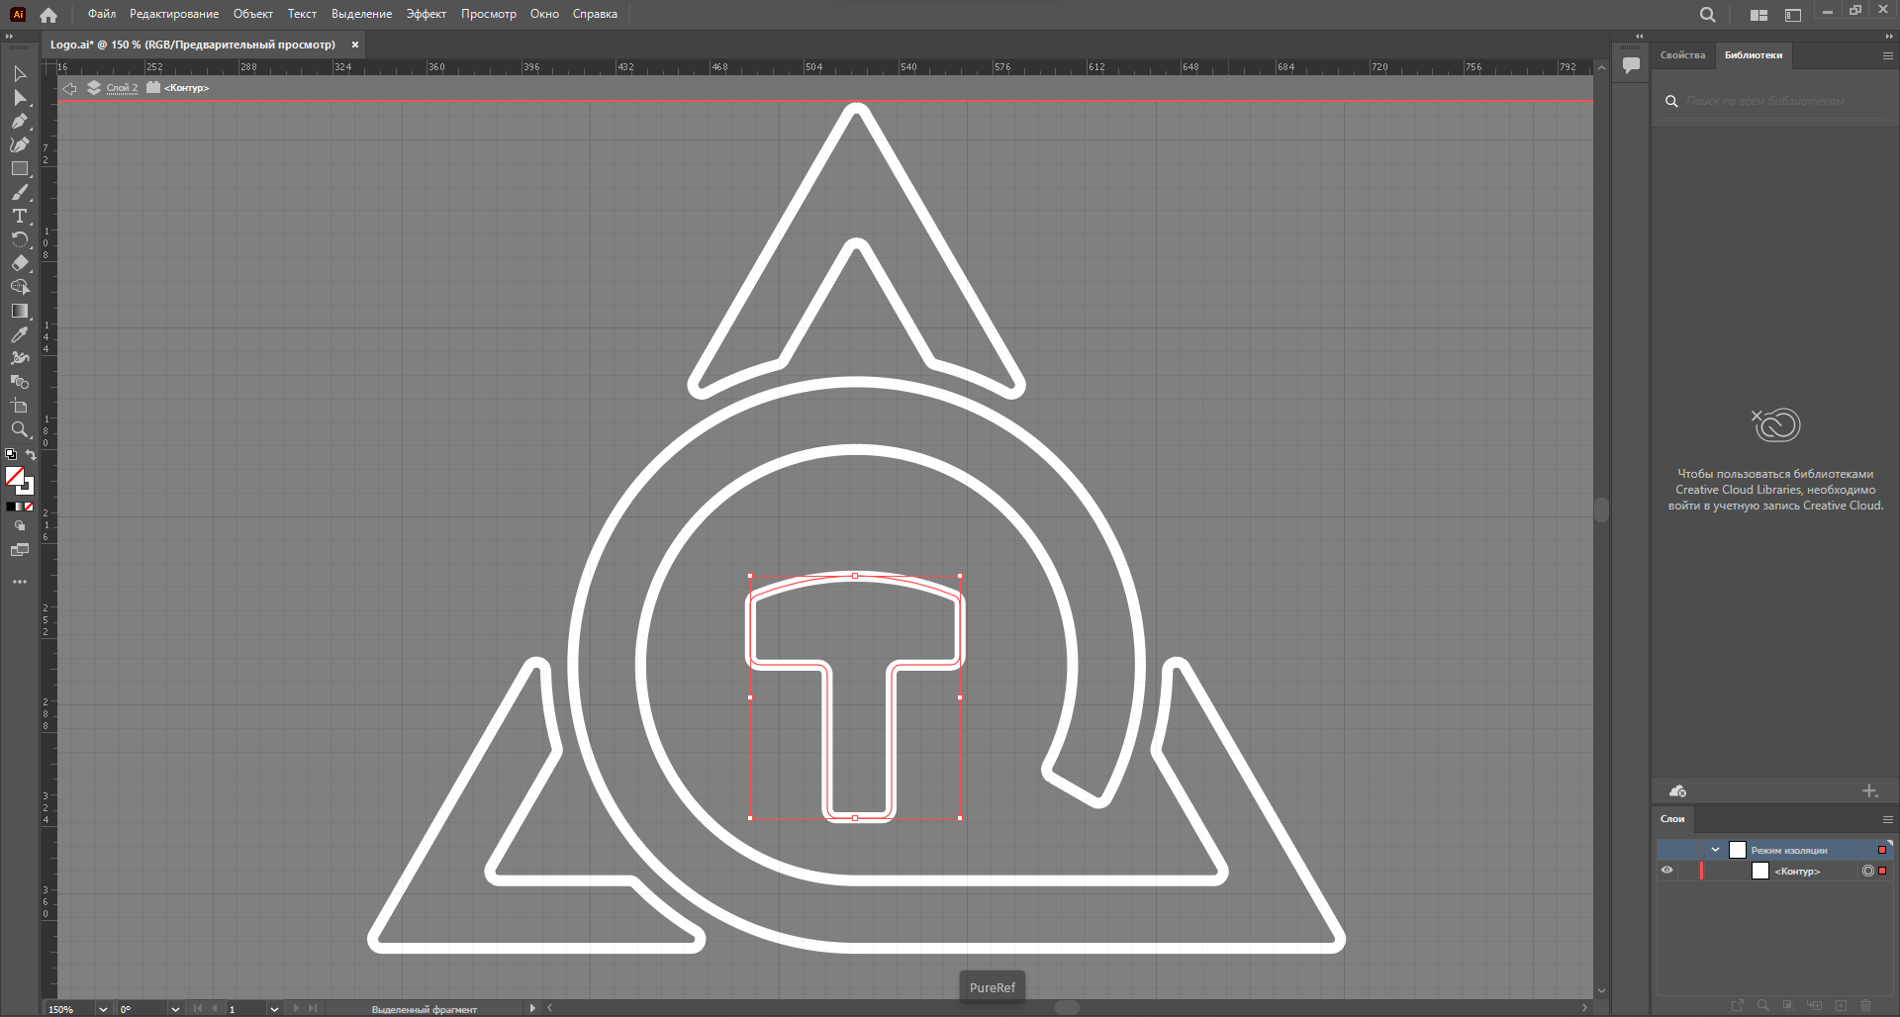This screenshot has height=1017, width=1900.
Task: Open the rotation angle dropdown
Action: click(x=174, y=1009)
